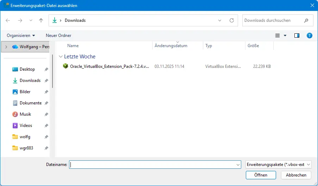
Task: Click the pin icon next to Desktop
Action: pos(46,69)
